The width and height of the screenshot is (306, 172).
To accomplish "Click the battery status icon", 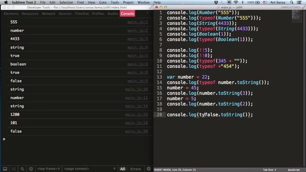I will pos(257,2).
